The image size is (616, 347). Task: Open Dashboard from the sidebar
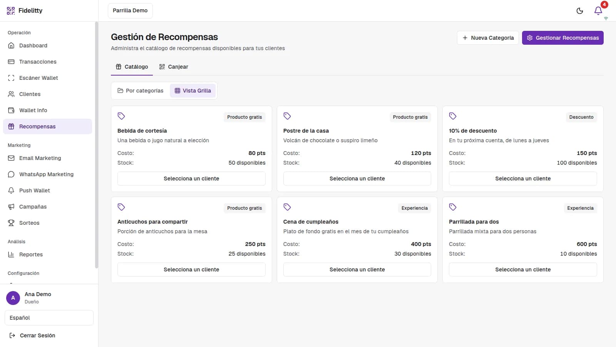[47, 45]
